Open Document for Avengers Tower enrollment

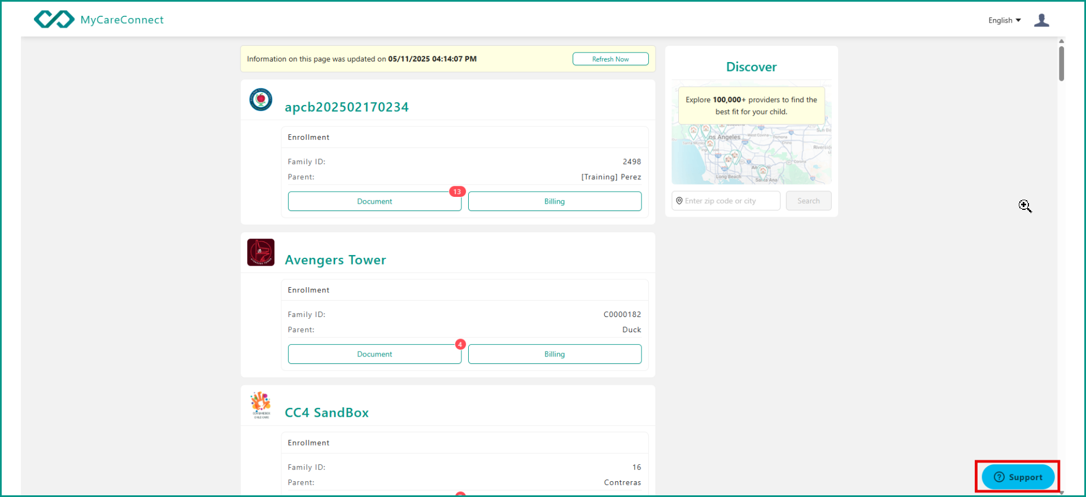point(374,354)
